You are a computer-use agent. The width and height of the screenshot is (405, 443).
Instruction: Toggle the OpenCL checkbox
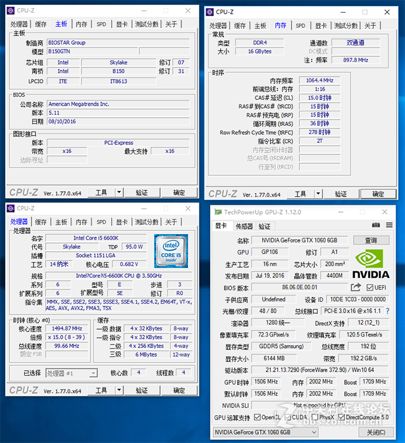(257, 417)
